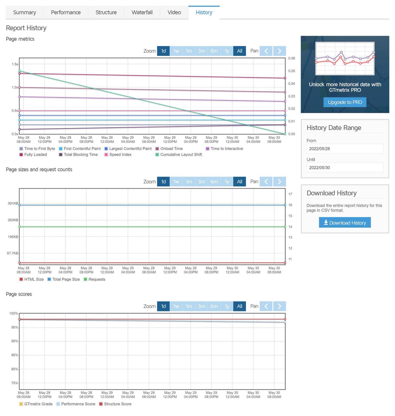Toggle the HTML Size series visibility
395x416 pixels.
click(32, 279)
